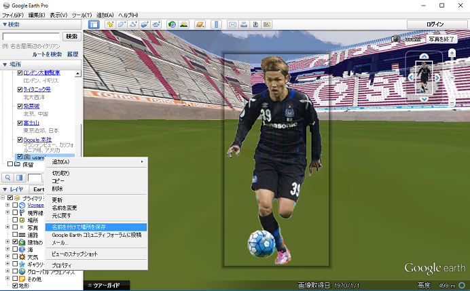The width and height of the screenshot is (470, 291).
Task: Uncheck the 富士山 place checkbox
Action: click(x=20, y=123)
